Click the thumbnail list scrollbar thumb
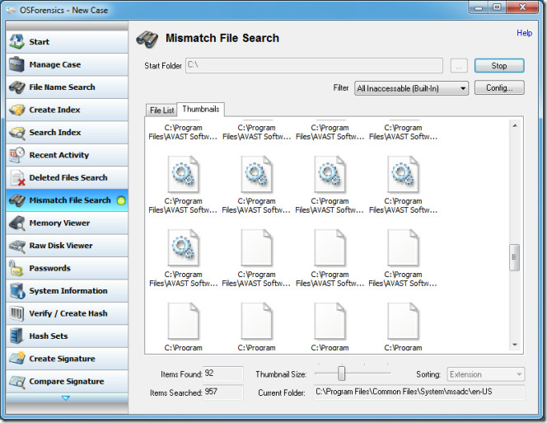Viewport: 547px width, 423px height. click(x=514, y=257)
